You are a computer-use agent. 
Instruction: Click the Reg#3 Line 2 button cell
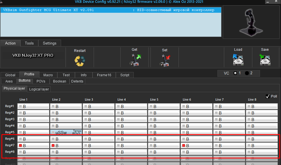(66, 119)
